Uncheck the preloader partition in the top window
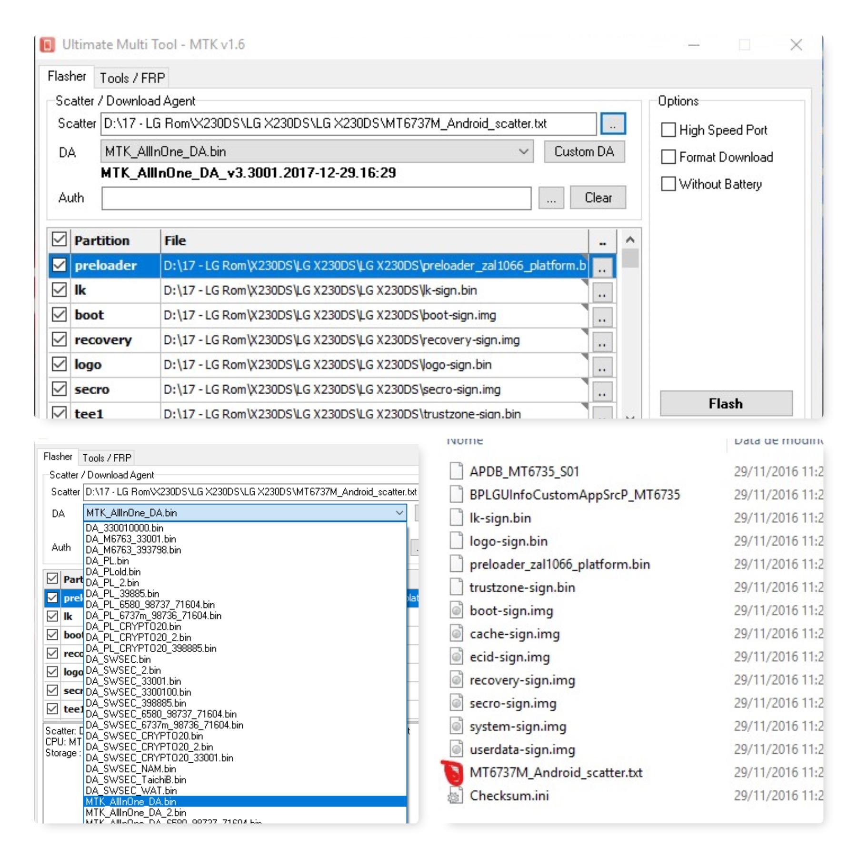This screenshot has height=857, width=857. [x=59, y=265]
